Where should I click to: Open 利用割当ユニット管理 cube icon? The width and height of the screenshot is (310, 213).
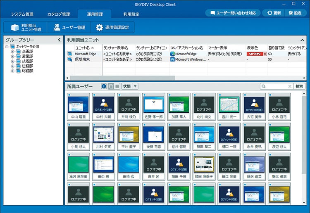pos(15,27)
